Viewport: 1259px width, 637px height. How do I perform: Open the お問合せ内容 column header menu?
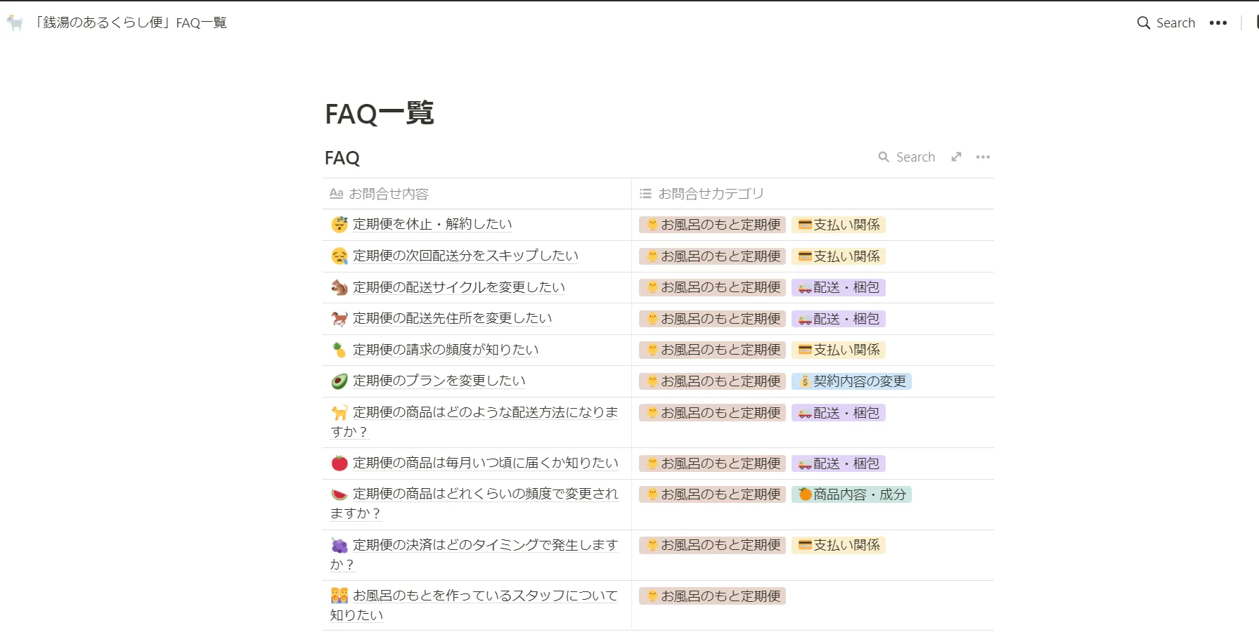click(388, 194)
